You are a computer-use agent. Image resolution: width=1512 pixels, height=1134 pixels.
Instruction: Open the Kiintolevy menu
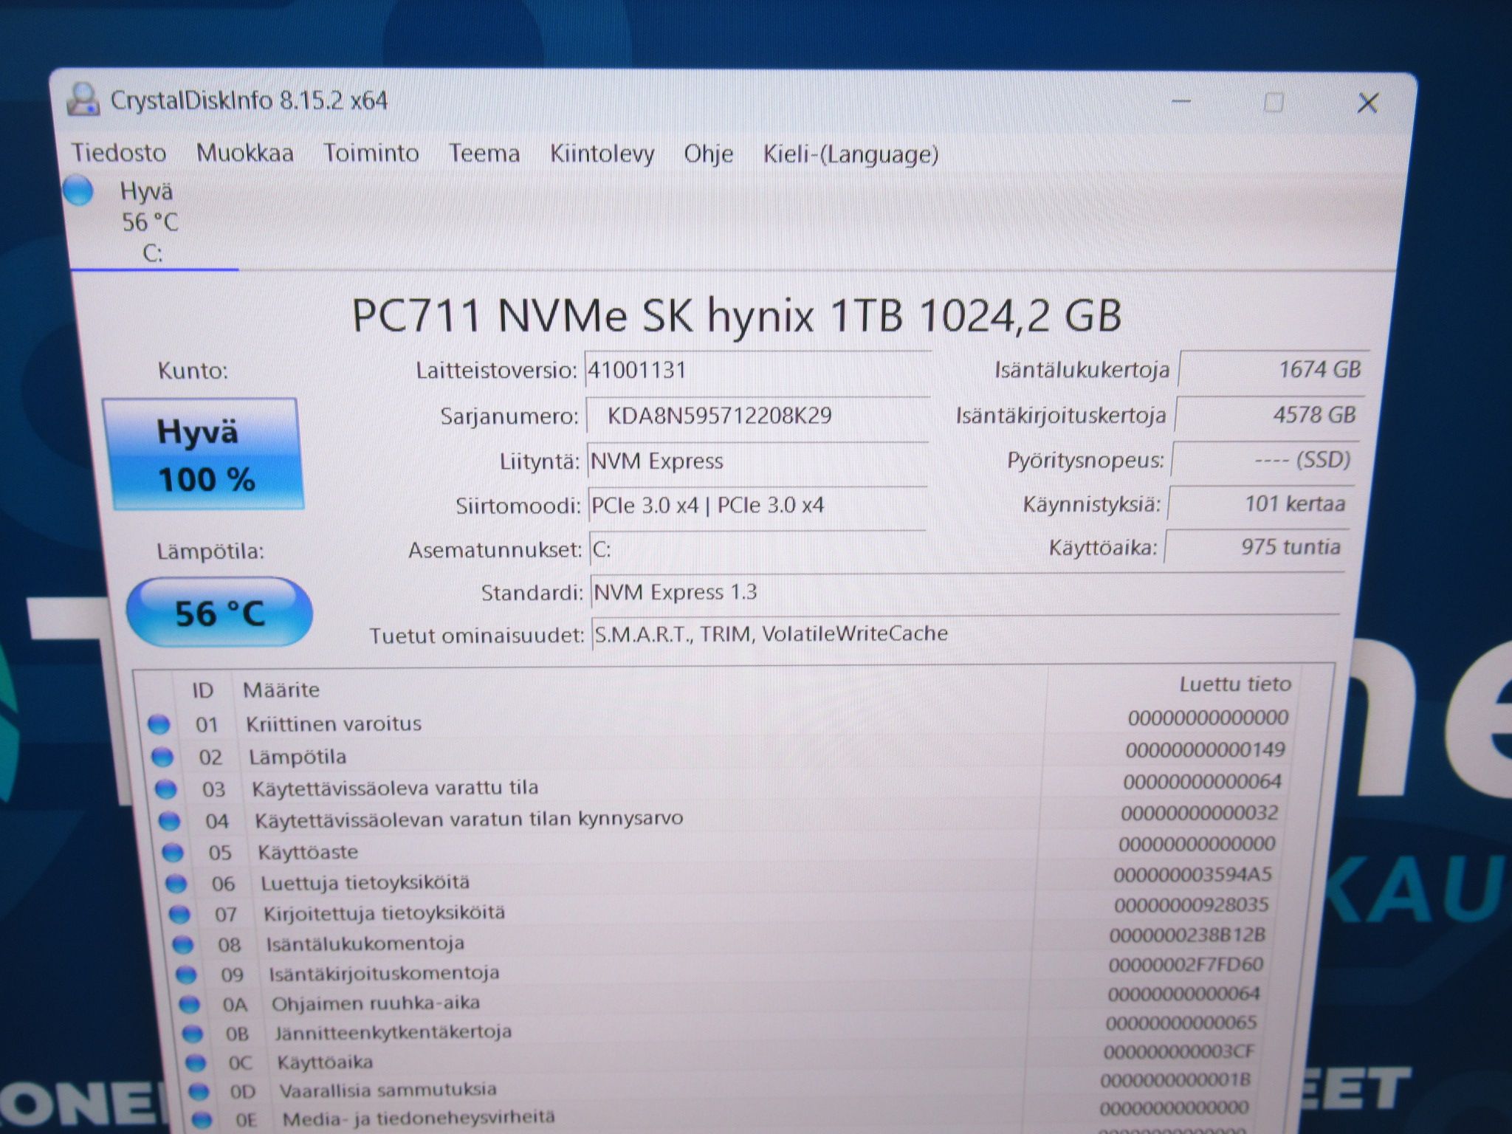(x=602, y=154)
